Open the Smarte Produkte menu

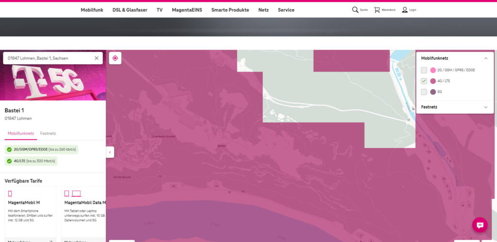(230, 10)
